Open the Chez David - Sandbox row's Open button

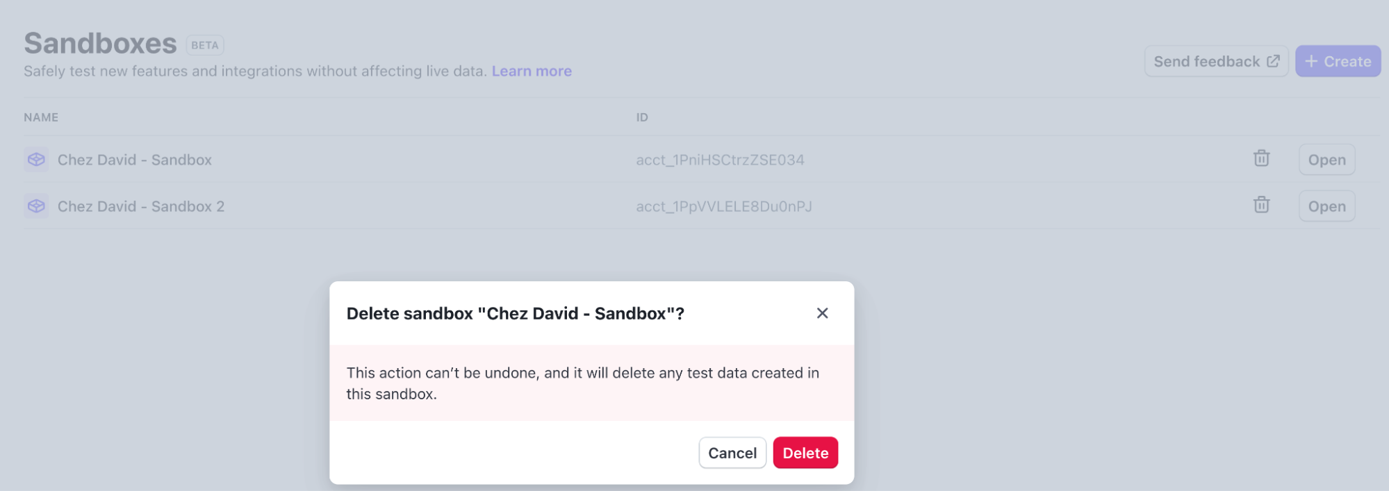(1326, 160)
